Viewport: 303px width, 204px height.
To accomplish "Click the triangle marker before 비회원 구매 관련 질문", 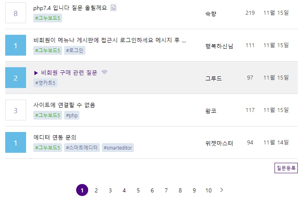I will (36, 73).
